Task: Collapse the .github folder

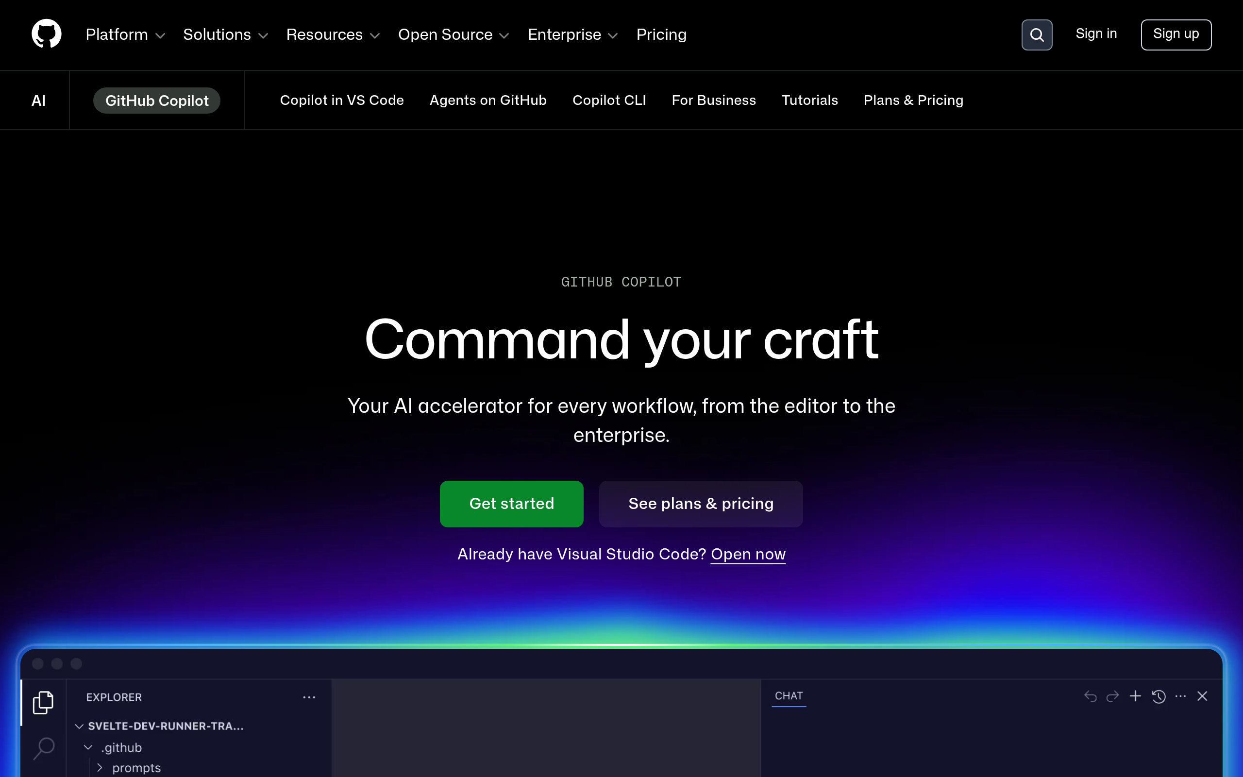Action: (x=87, y=747)
